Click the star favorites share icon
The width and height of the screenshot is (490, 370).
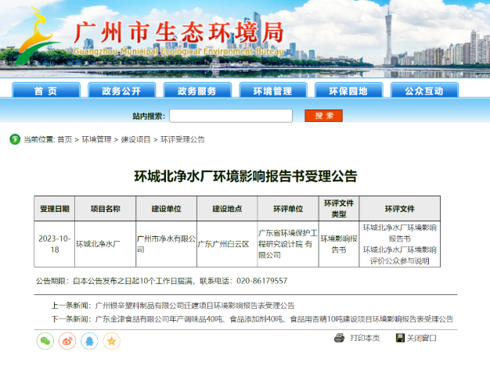[112, 340]
